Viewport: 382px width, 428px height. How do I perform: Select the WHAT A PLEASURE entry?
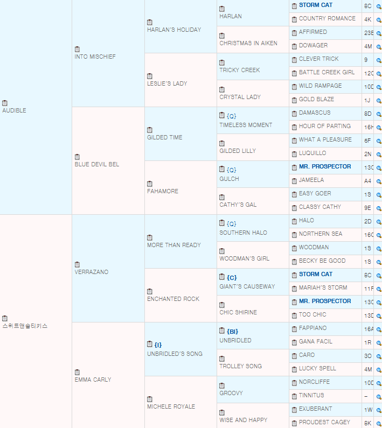325,139
